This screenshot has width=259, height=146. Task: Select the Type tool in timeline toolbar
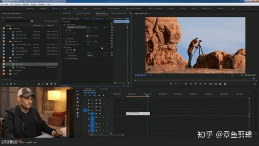coord(77,117)
